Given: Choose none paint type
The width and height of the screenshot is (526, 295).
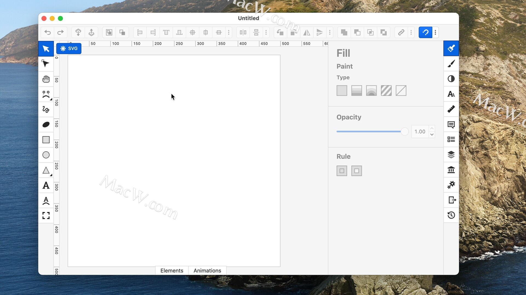Looking at the screenshot, I should point(401,91).
